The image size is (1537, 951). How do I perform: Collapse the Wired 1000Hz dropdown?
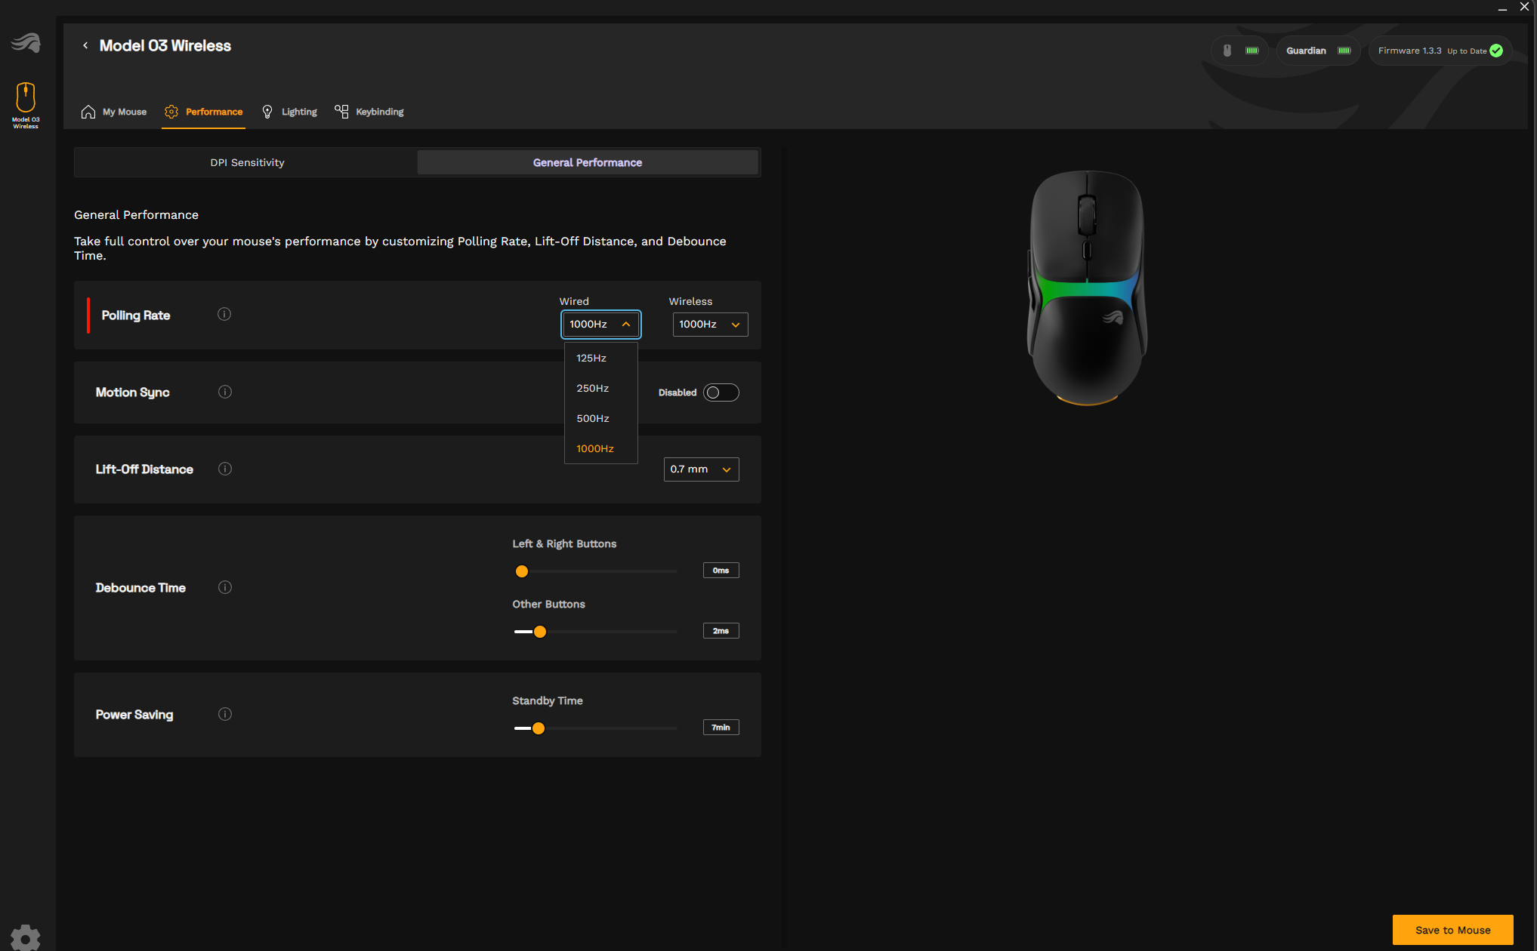coord(600,325)
